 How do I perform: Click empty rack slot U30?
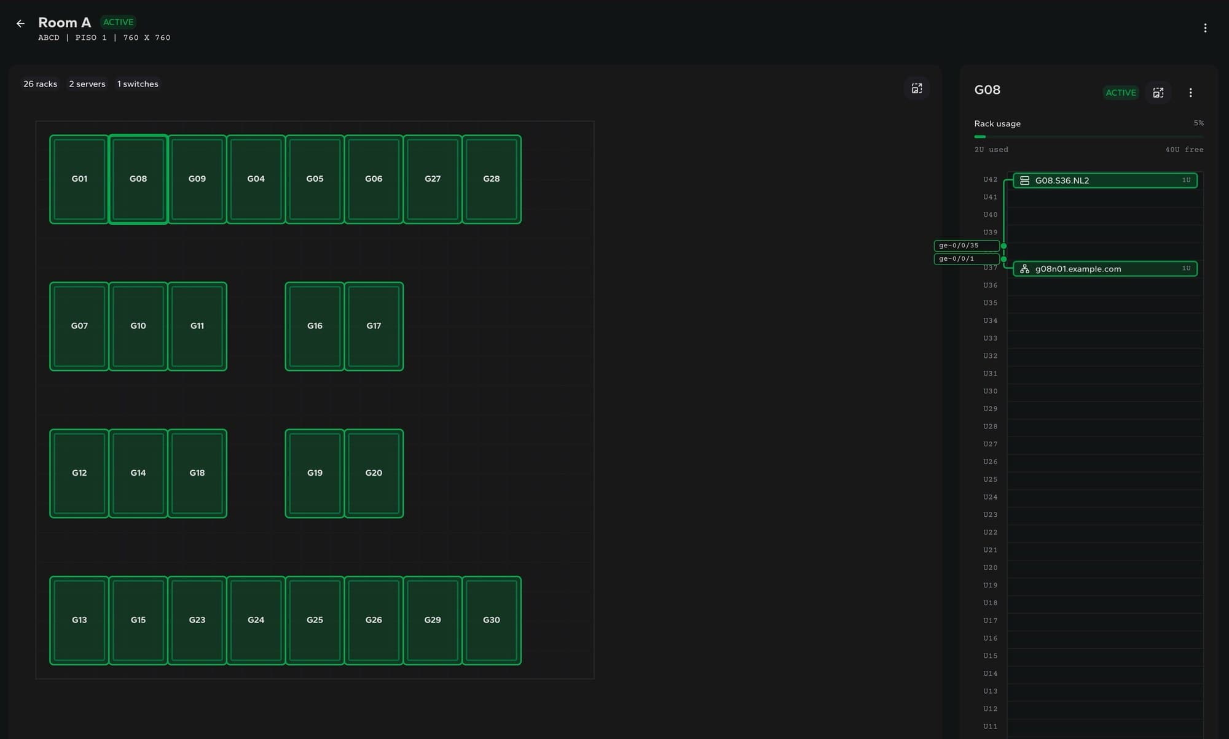(1105, 392)
